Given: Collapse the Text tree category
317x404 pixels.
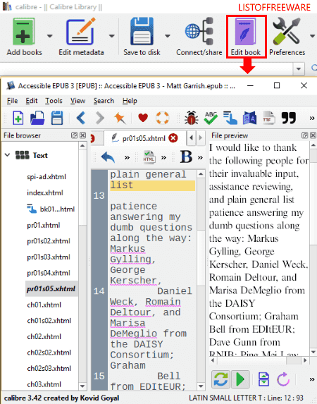Looking at the screenshot, I should [8, 155].
